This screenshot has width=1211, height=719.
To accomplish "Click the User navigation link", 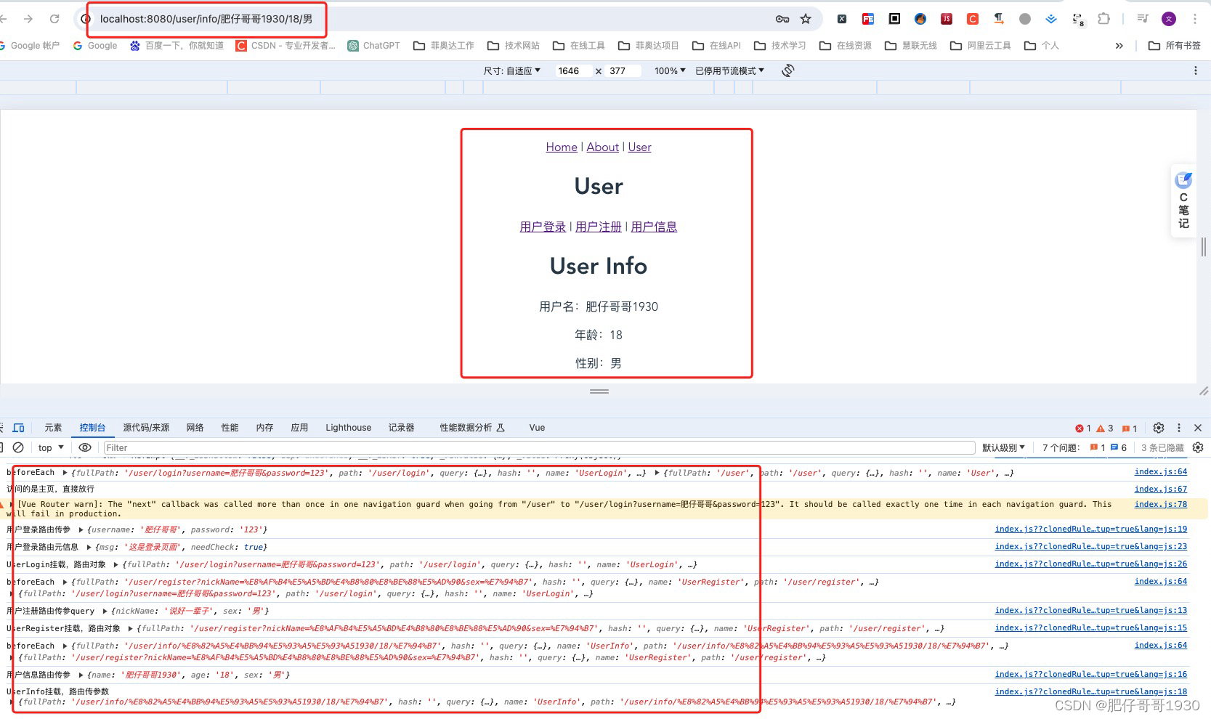I will [x=639, y=147].
